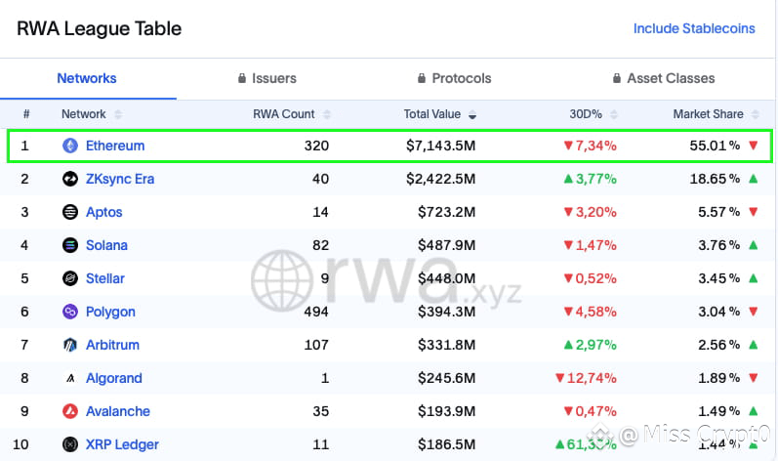The height and width of the screenshot is (461, 778).
Task: Toggle Total Value sort arrow
Action: click(472, 114)
